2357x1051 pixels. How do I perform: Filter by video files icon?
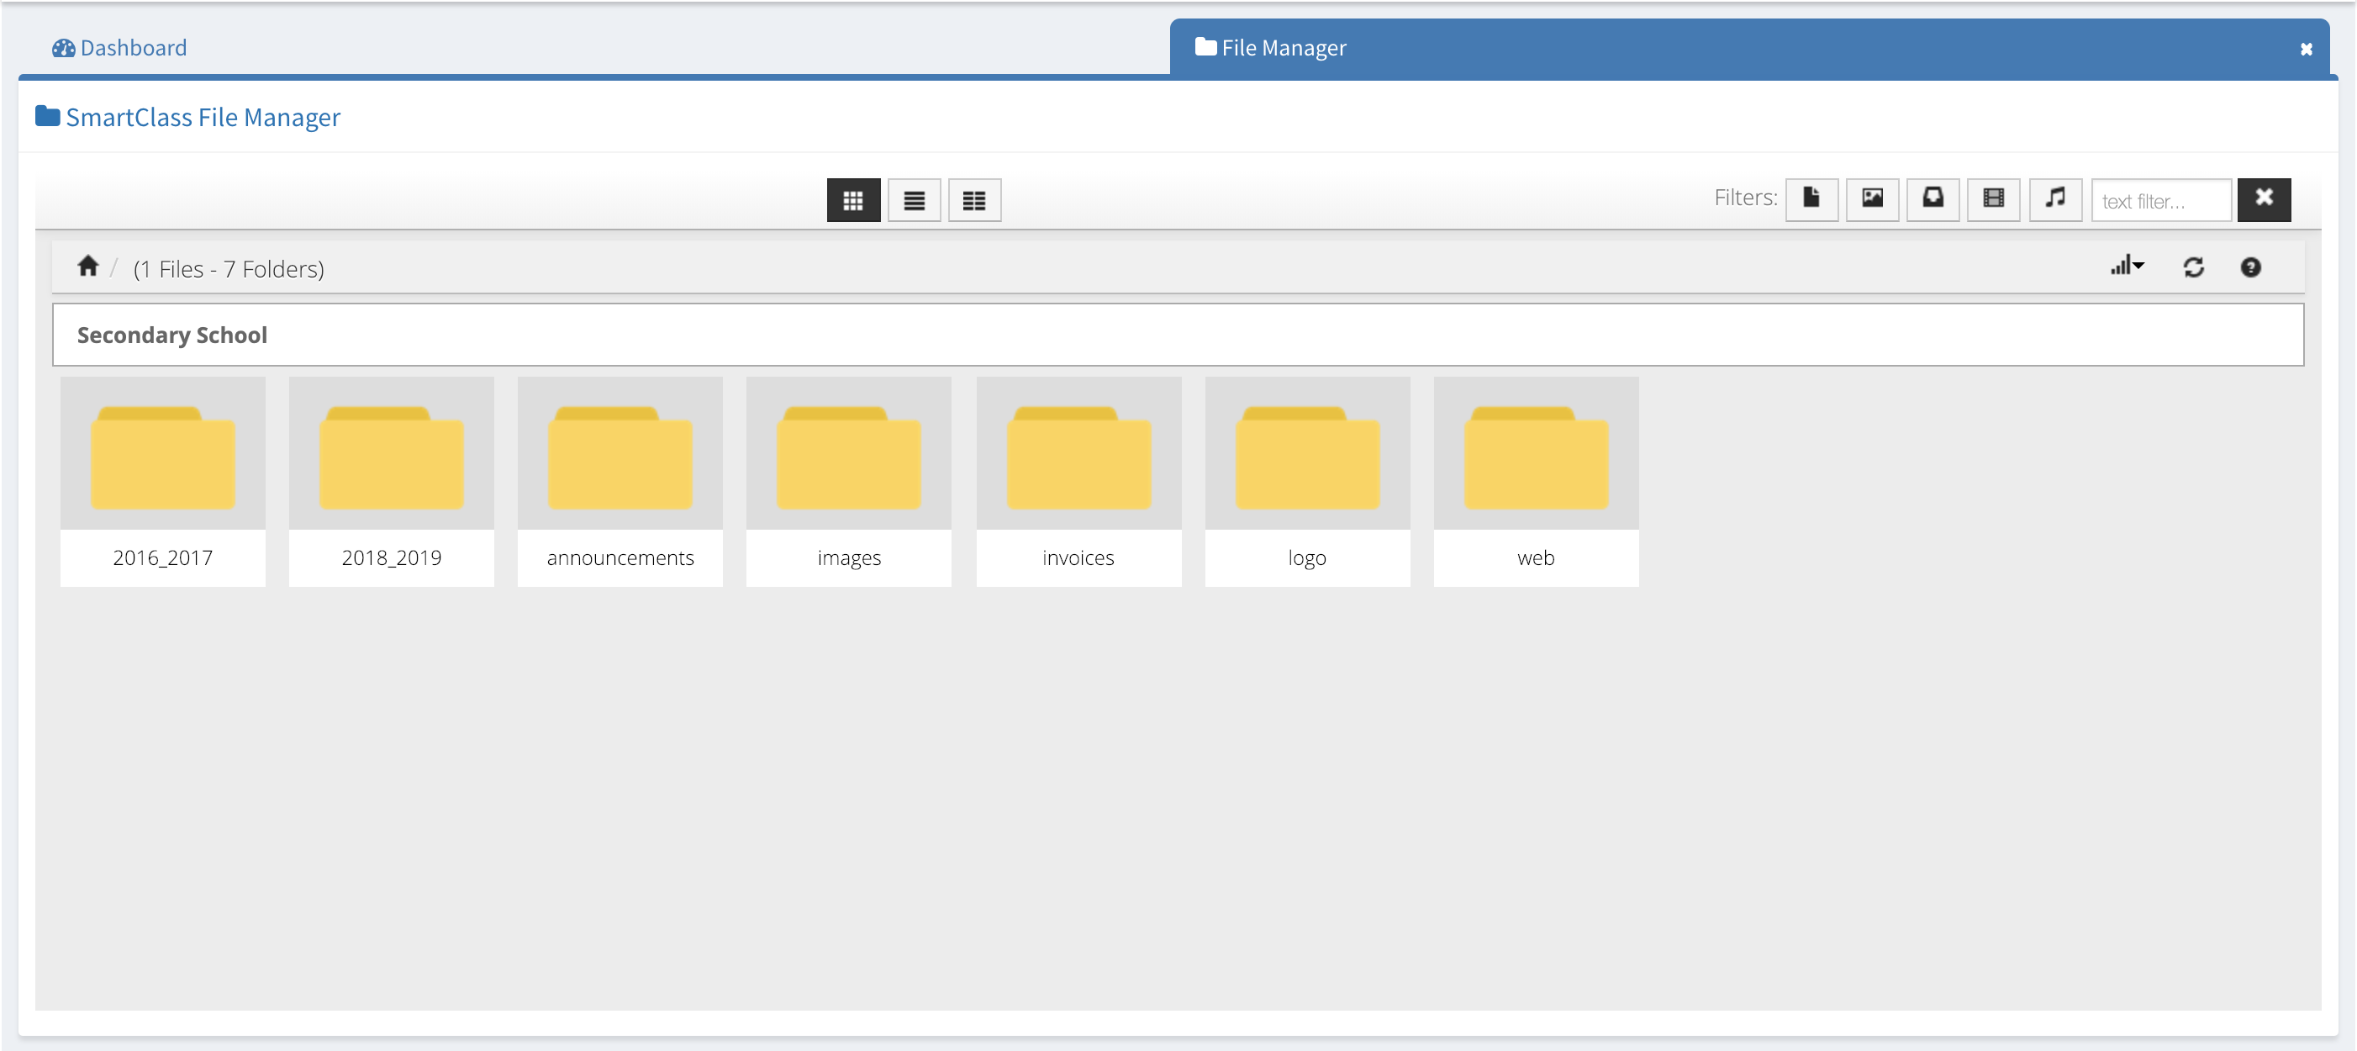pyautogui.click(x=1993, y=198)
